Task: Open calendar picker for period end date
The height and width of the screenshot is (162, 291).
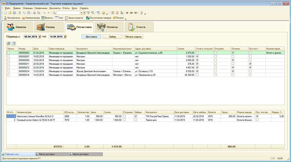Action: click(x=65, y=37)
